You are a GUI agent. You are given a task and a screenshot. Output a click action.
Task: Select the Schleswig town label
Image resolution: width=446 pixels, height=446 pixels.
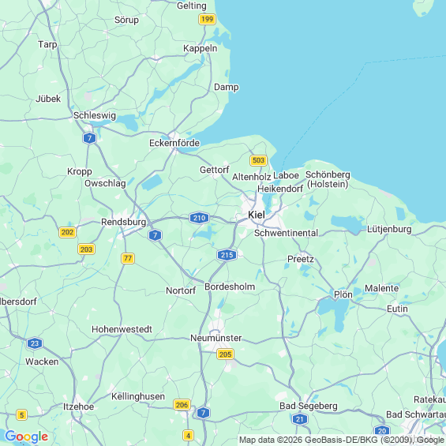point(95,115)
